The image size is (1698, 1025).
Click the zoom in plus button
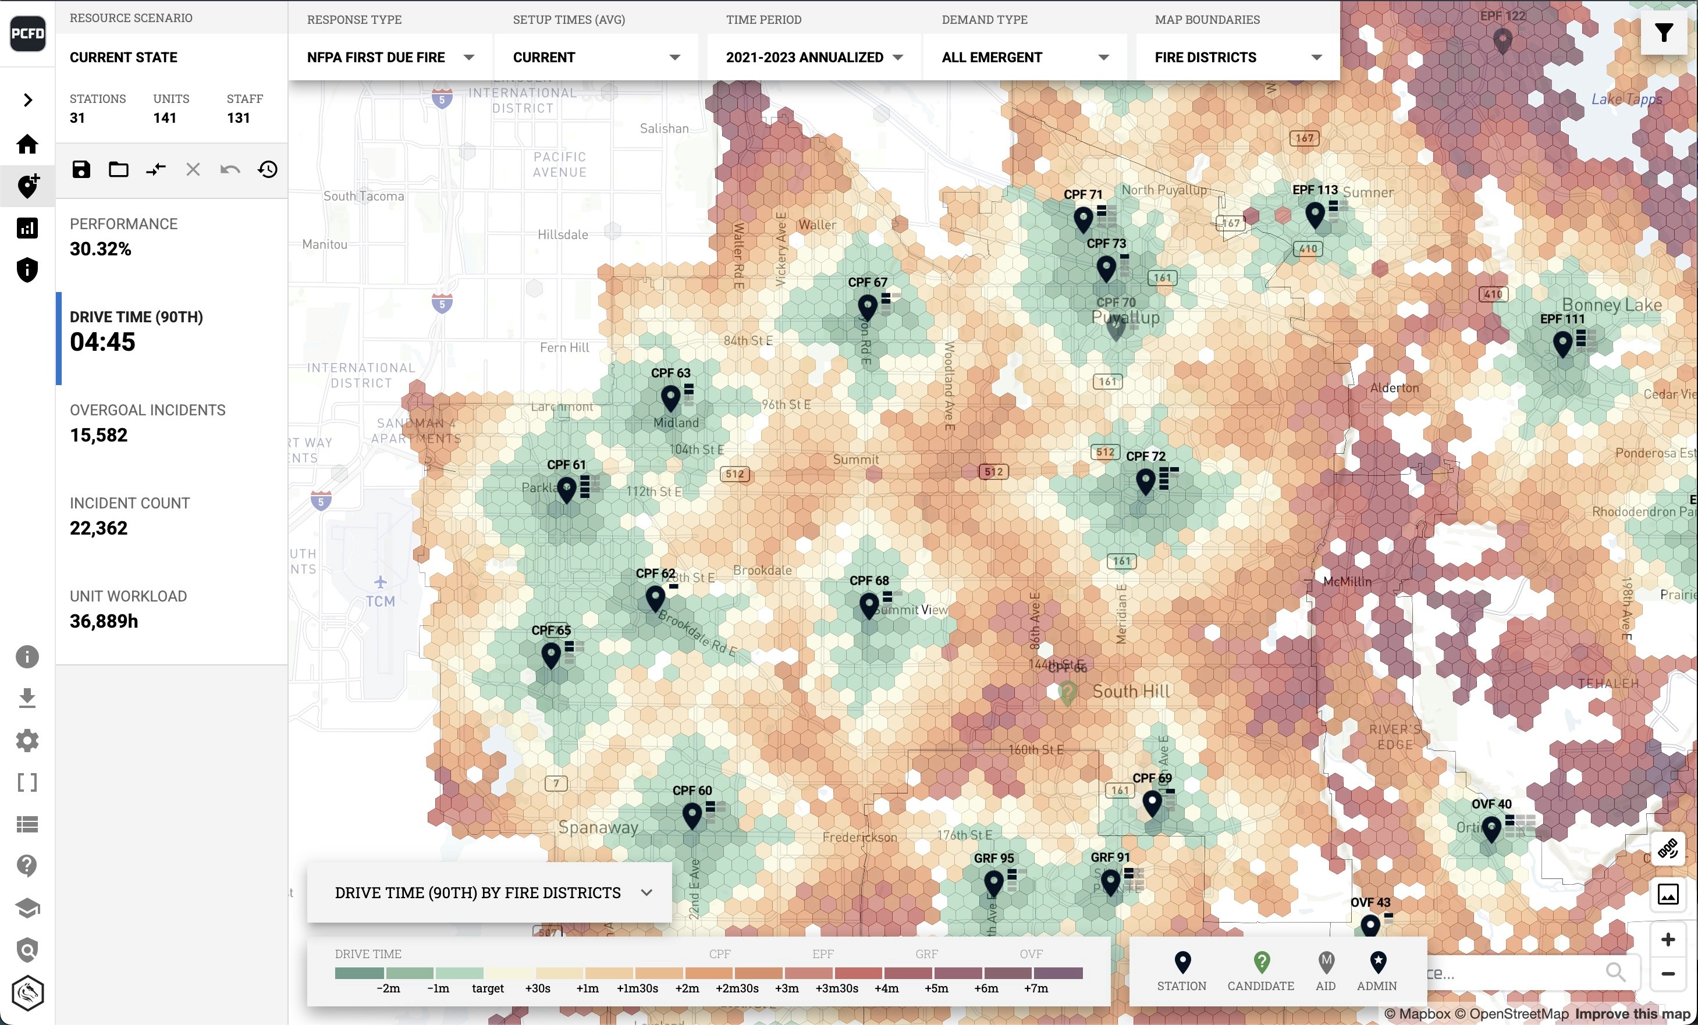1668,939
